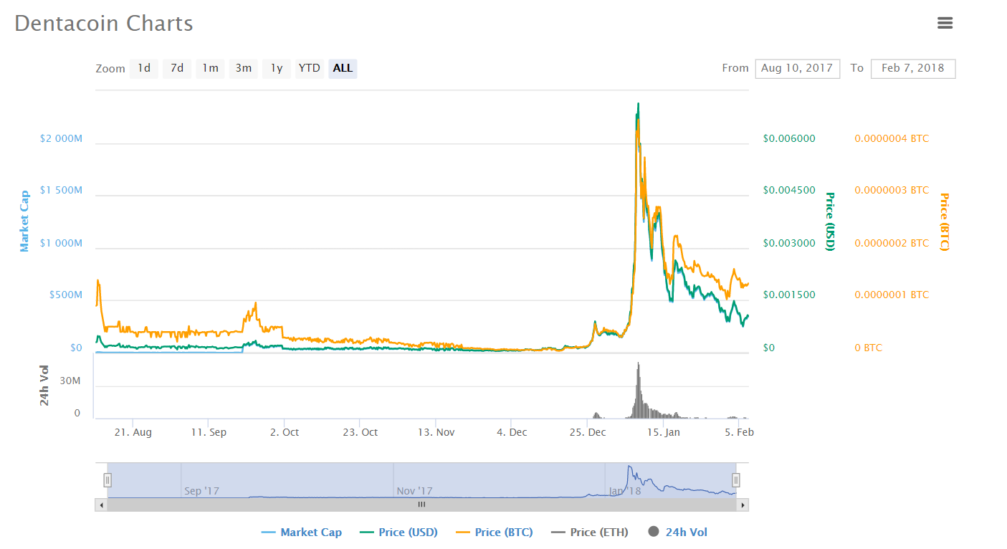The height and width of the screenshot is (549, 1007).
Task: Set zoom range to 1m
Action: click(x=210, y=68)
